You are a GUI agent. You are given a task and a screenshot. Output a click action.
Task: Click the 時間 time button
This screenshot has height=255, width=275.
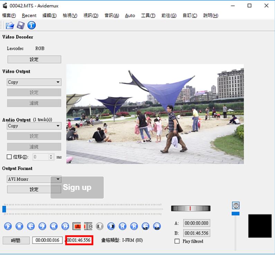pyautogui.click(x=16, y=240)
